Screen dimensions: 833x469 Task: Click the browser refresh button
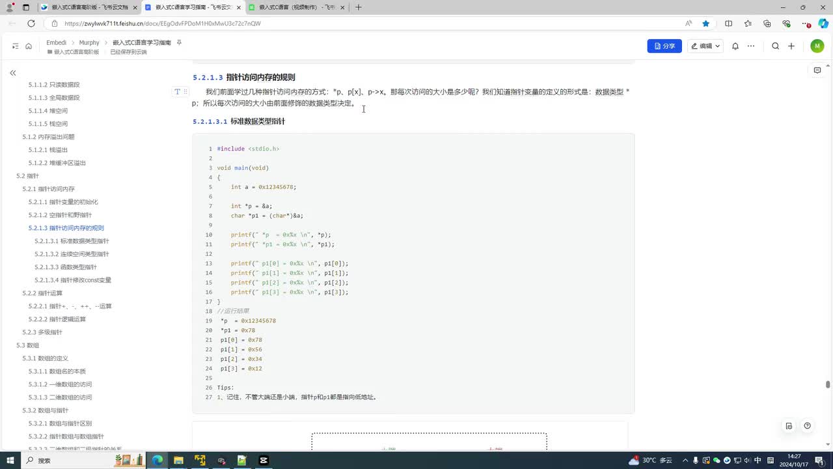(31, 23)
